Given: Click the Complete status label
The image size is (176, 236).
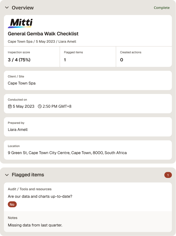Looking at the screenshot, I should pos(162,8).
